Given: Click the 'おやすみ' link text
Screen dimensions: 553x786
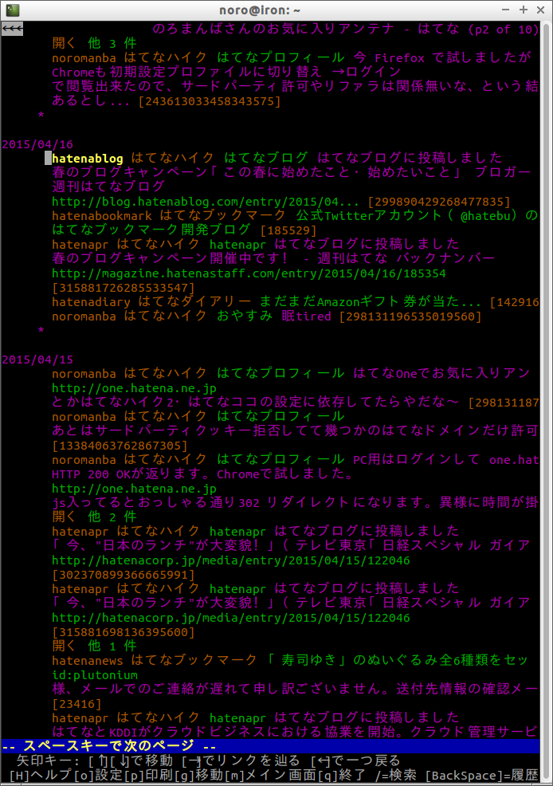Looking at the screenshot, I should point(245,316).
